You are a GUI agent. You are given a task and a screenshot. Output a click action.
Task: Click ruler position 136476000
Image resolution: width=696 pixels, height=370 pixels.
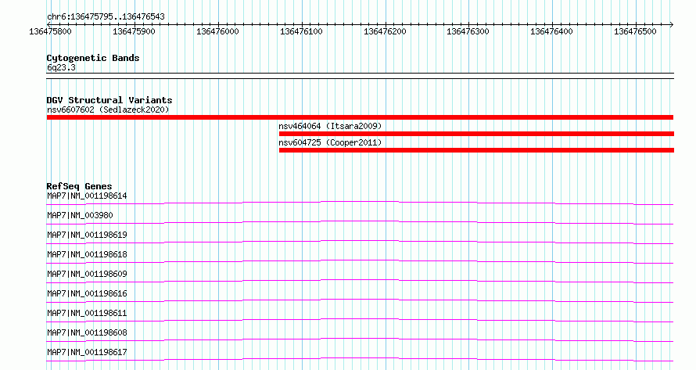pyautogui.click(x=217, y=31)
